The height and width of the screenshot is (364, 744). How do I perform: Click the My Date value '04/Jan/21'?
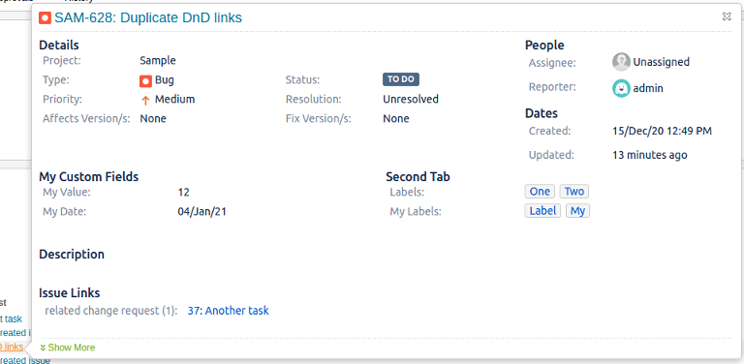(202, 211)
